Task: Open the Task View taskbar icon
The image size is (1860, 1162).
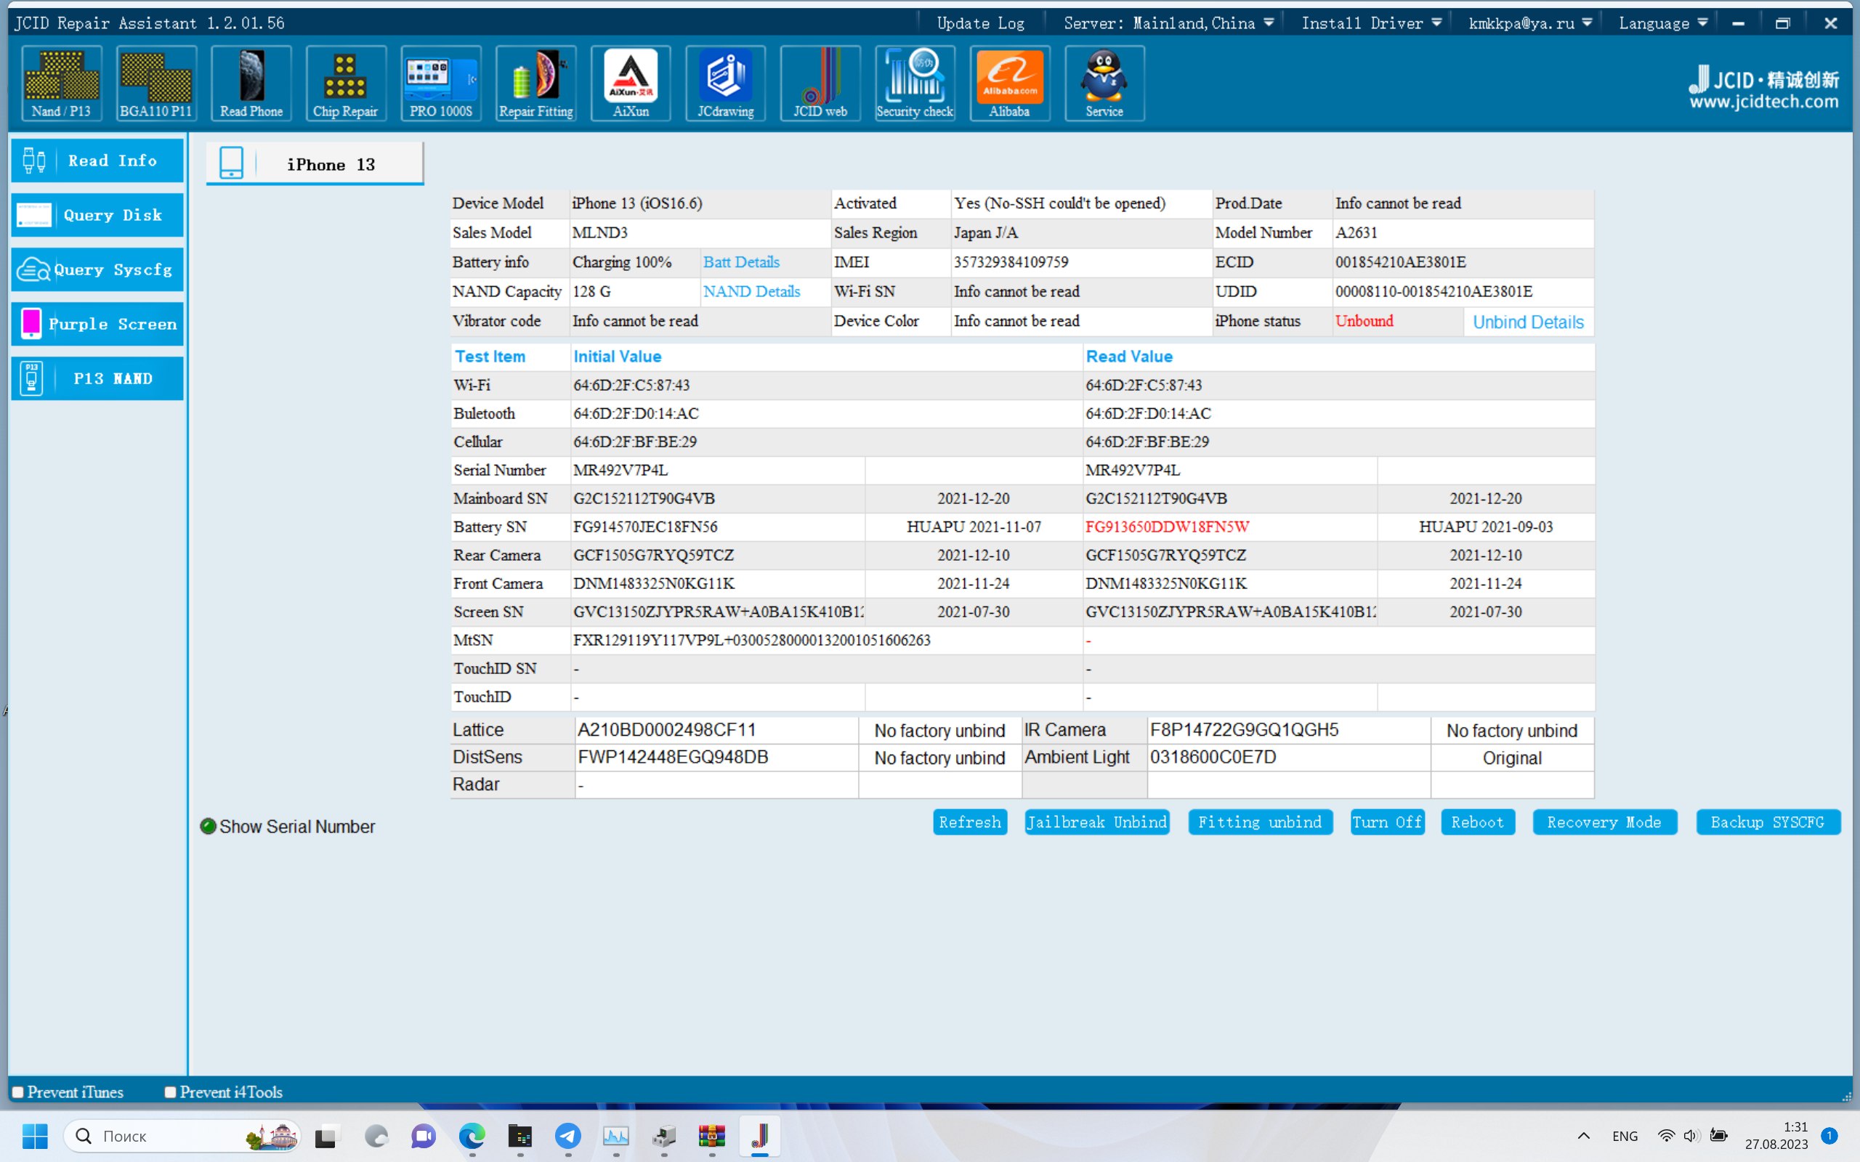Action: (x=325, y=1136)
